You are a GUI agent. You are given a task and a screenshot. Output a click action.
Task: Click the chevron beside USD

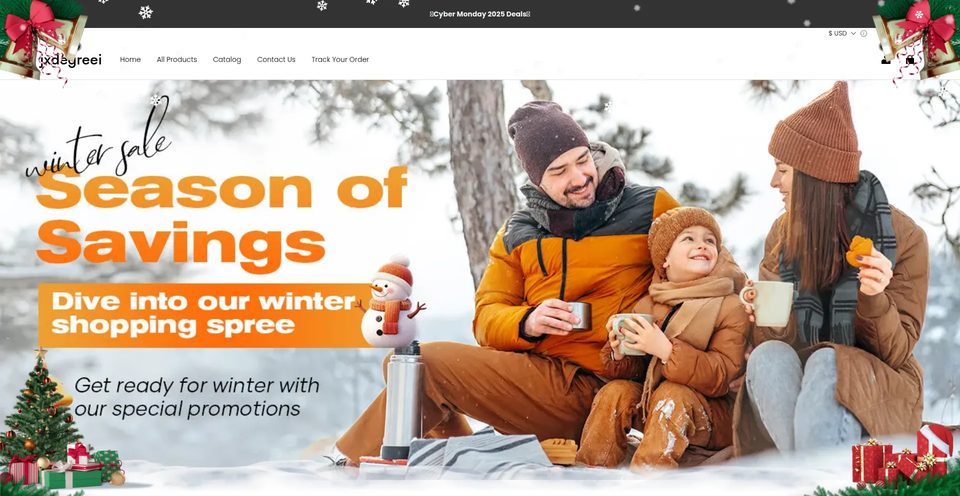click(x=853, y=33)
